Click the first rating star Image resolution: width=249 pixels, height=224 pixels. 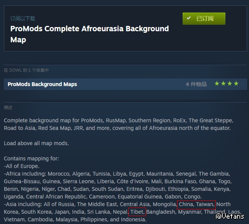point(217,83)
